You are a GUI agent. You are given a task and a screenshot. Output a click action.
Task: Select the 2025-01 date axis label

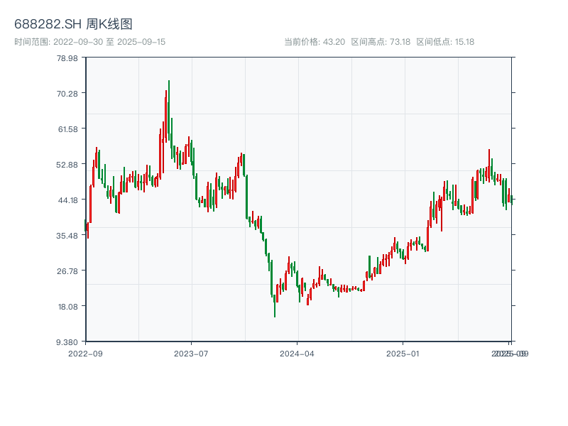(403, 354)
